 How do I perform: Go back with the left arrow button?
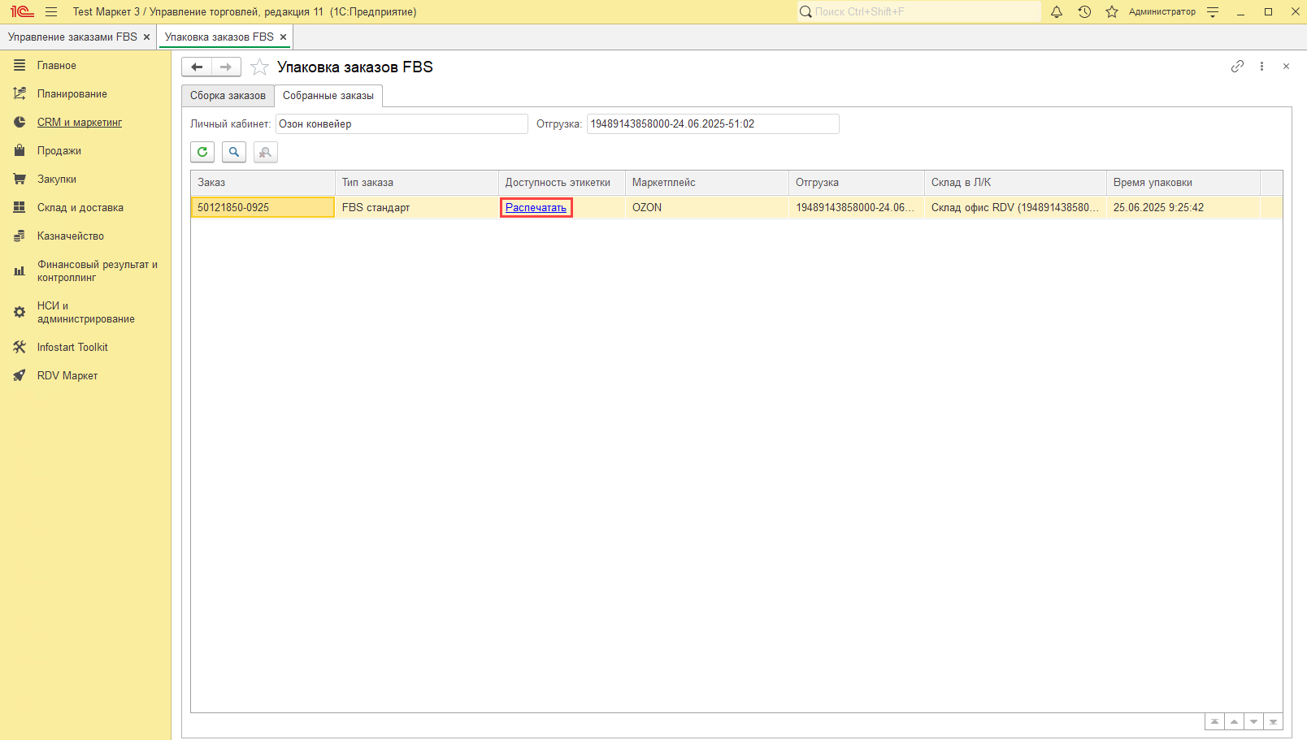coord(197,67)
